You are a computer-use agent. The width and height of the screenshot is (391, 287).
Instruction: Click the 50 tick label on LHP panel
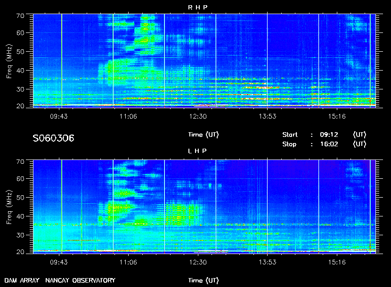[20, 197]
